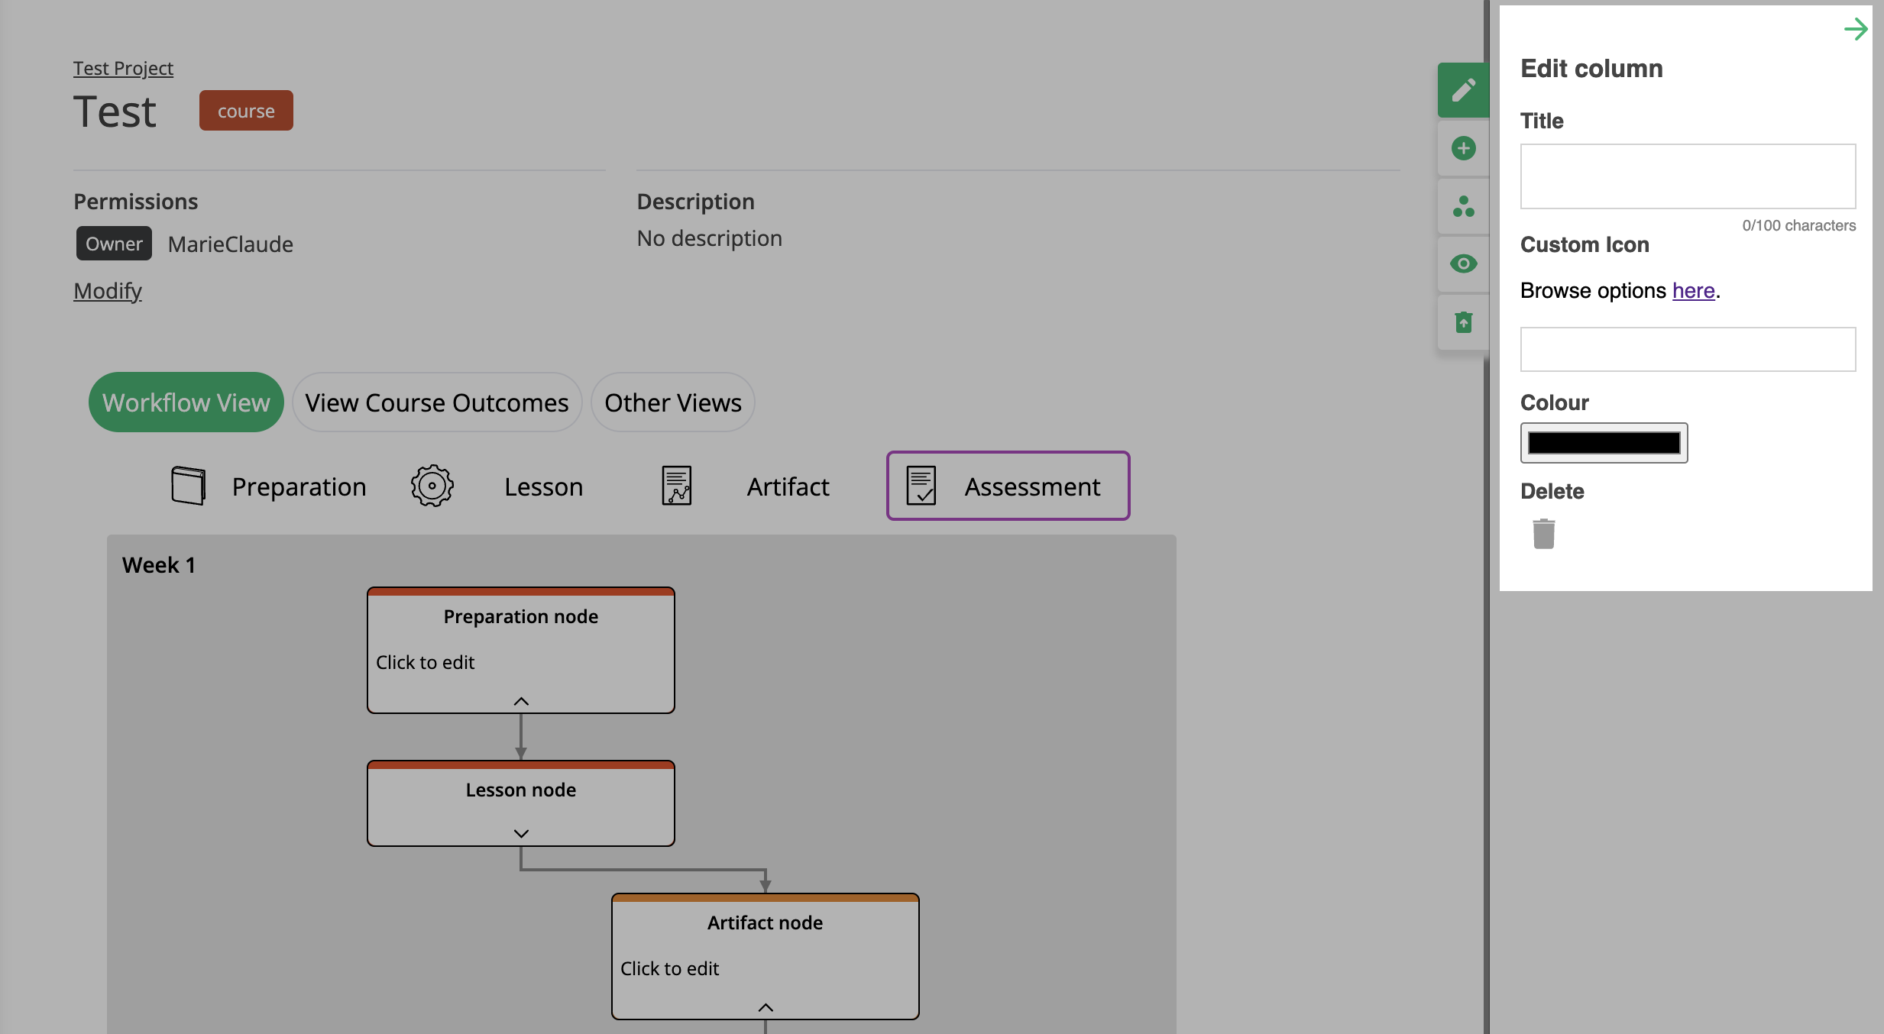Select the Assessment column header

point(1008,486)
